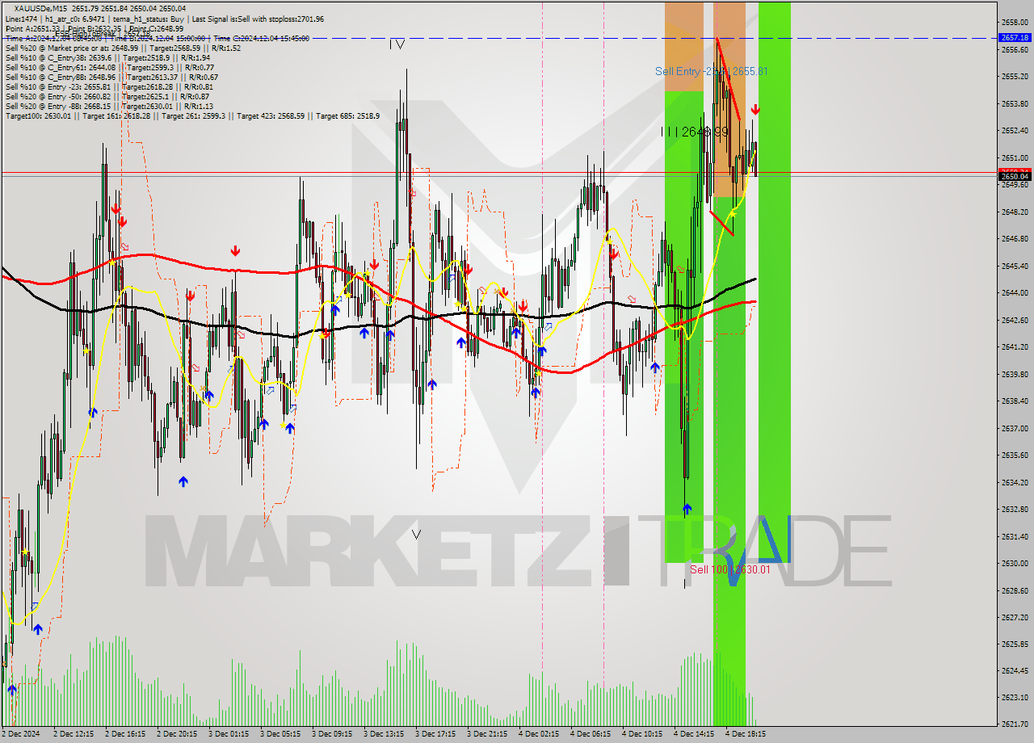Viewport: 1034px width, 743px height.
Task: Click the 2627.20 price axis label
Action: 1015,617
